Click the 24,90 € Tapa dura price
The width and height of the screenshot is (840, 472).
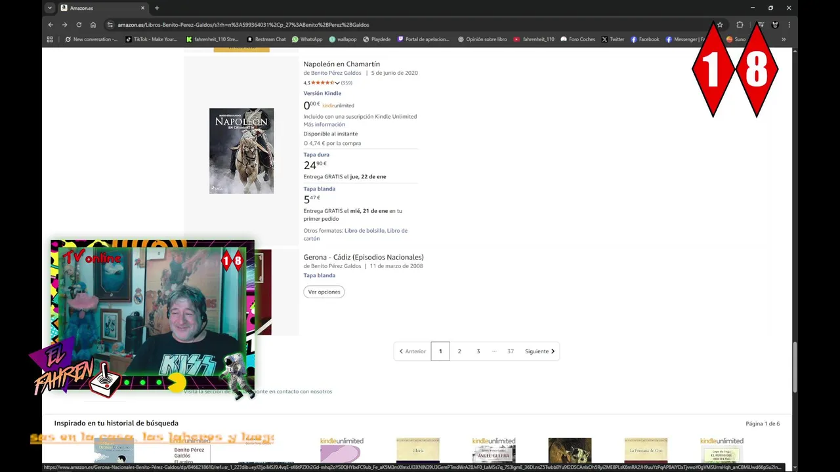[x=315, y=165]
